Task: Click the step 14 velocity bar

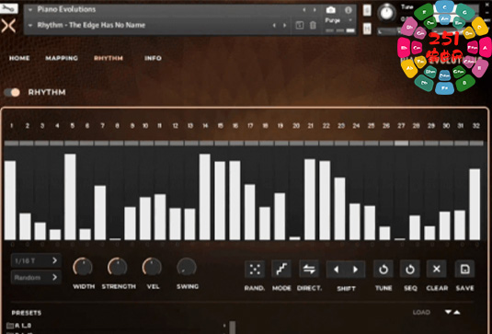Action: [205, 197]
